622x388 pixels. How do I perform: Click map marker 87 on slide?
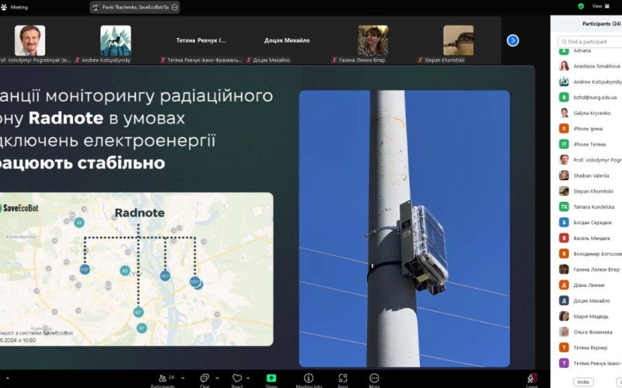pyautogui.click(x=142, y=328)
